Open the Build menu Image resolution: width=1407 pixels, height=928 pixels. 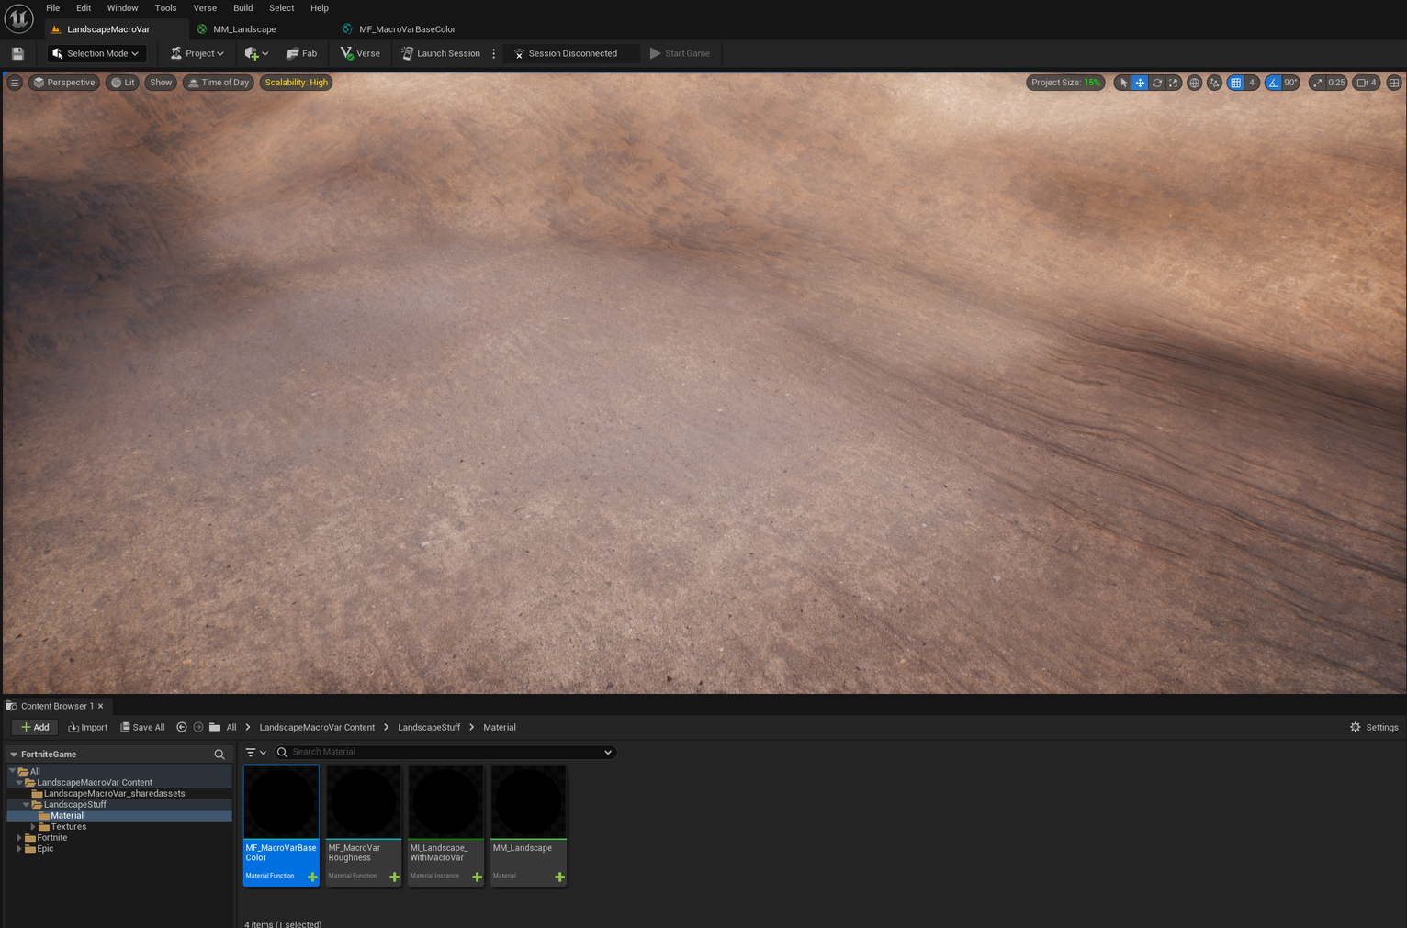click(242, 8)
